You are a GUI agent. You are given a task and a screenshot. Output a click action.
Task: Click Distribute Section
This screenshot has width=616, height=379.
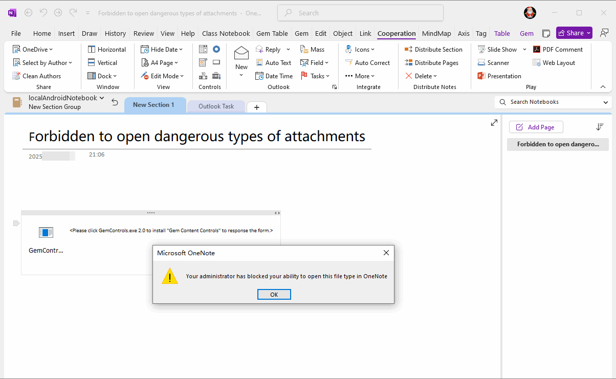(x=433, y=50)
